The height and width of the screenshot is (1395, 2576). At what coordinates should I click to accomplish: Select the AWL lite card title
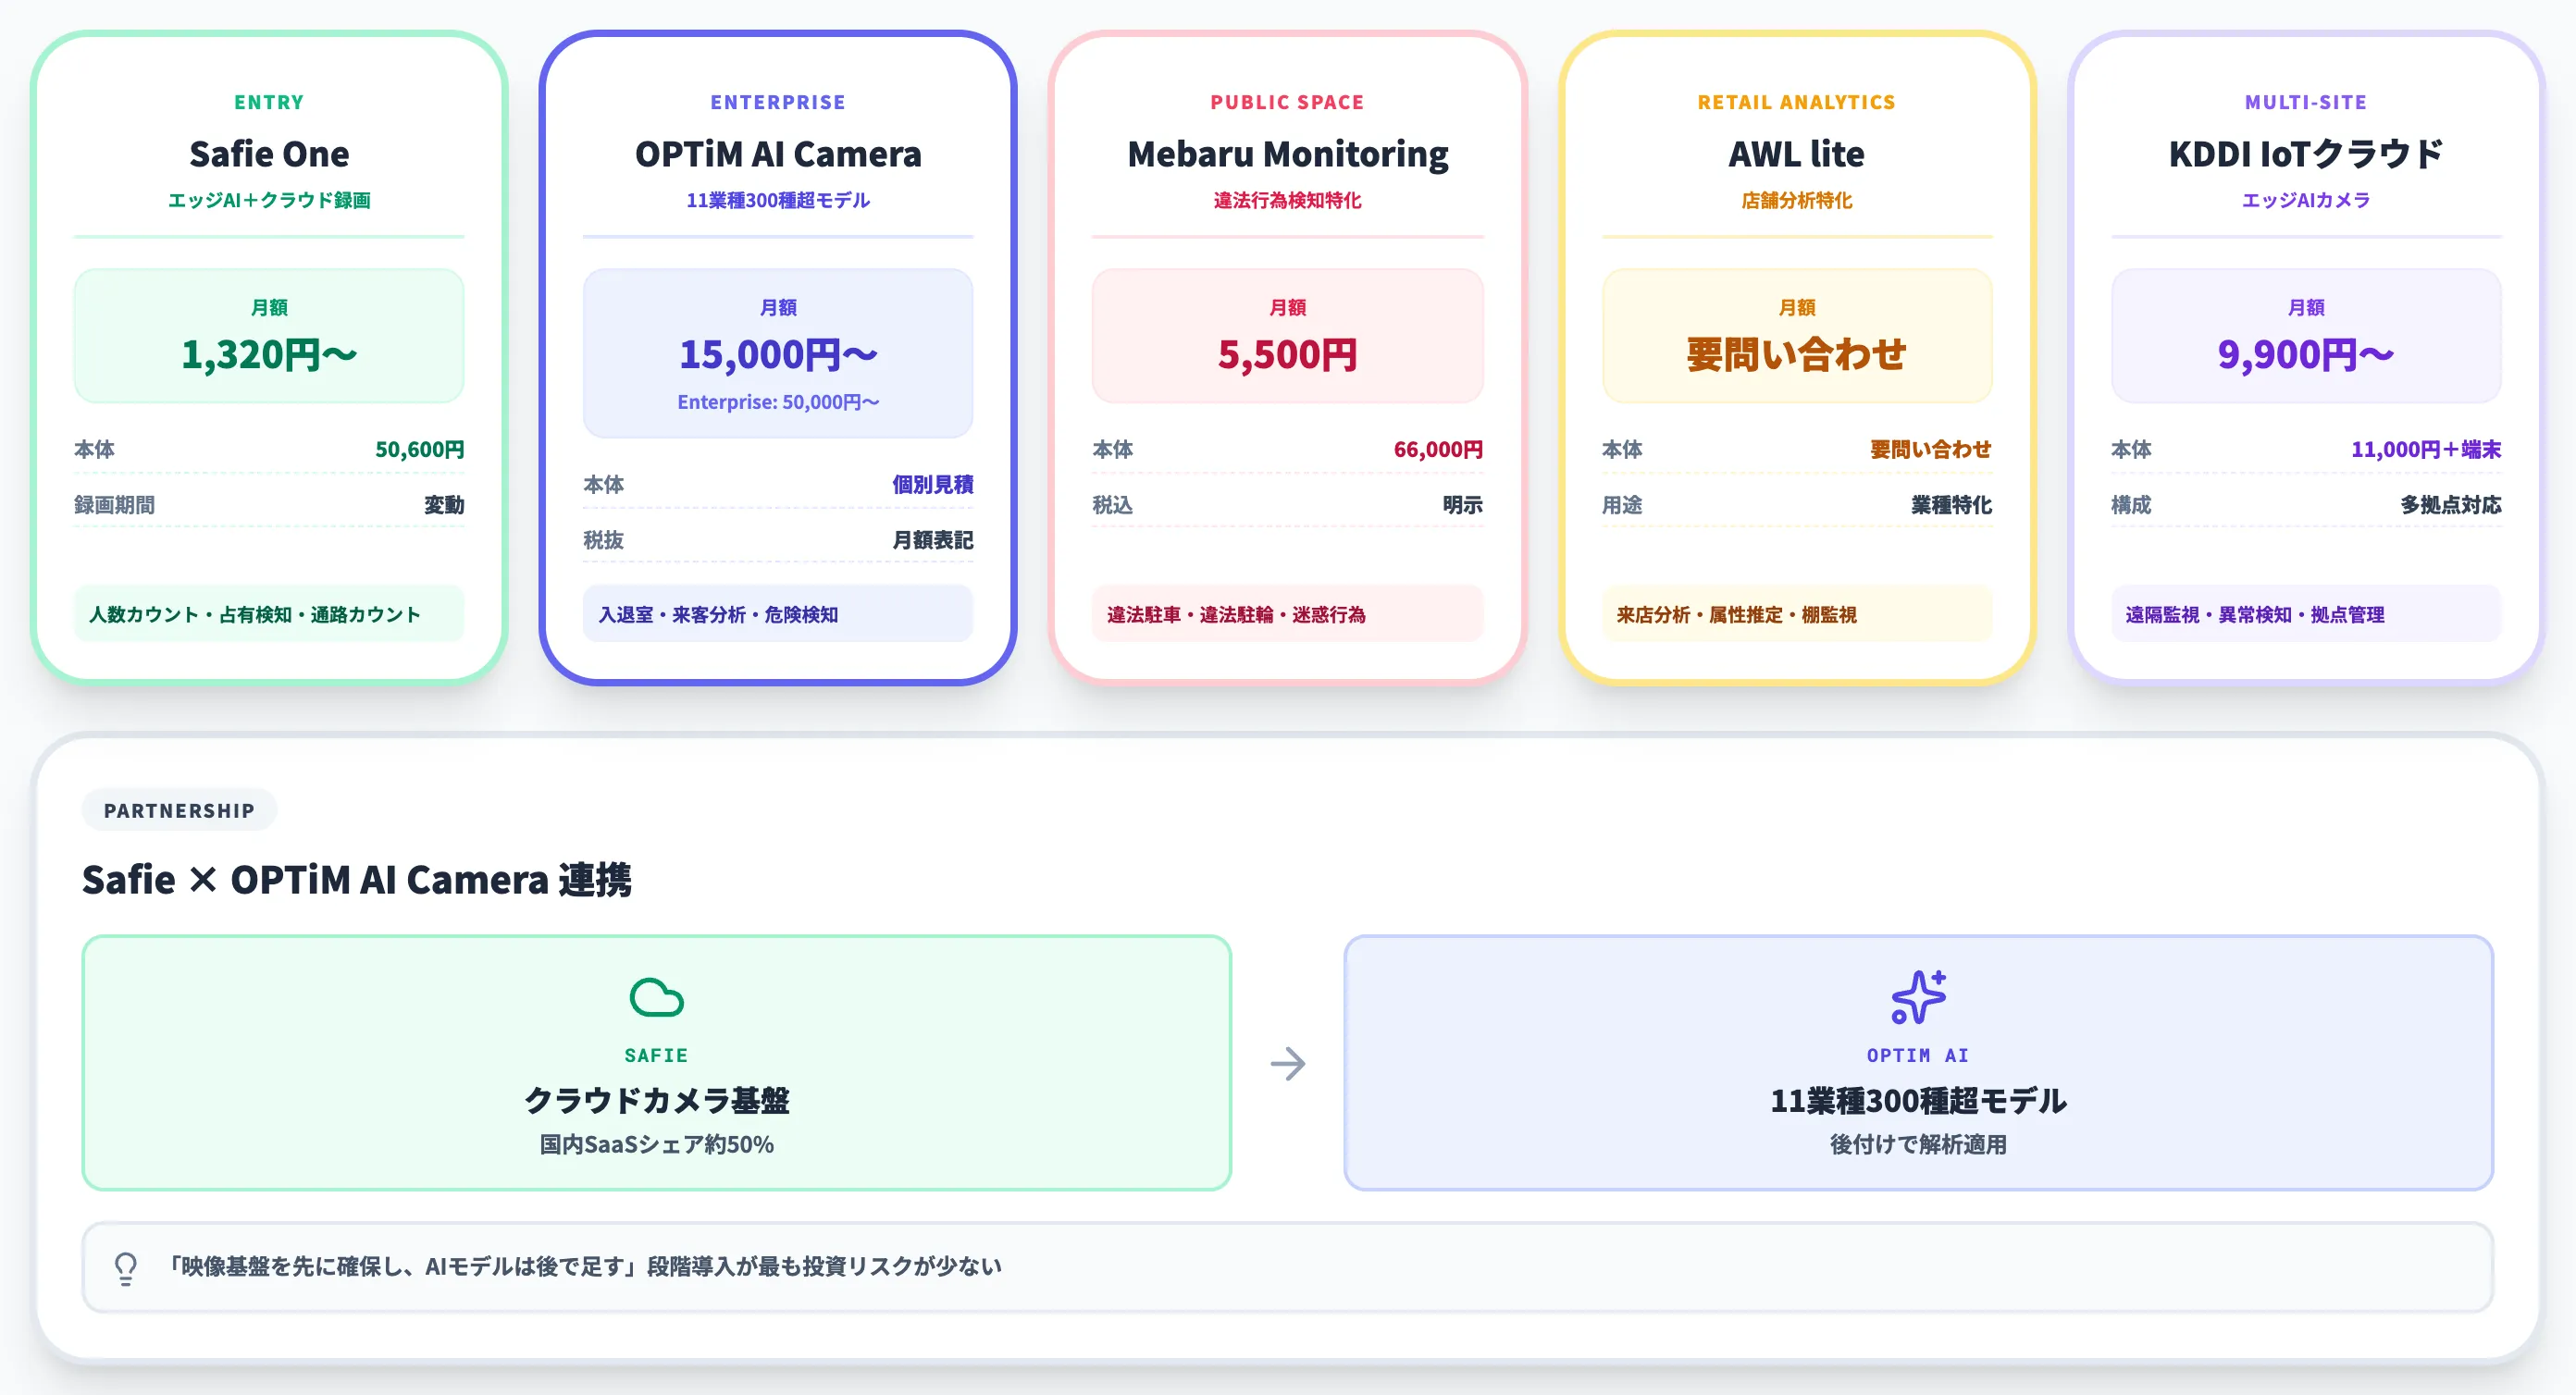(1796, 154)
